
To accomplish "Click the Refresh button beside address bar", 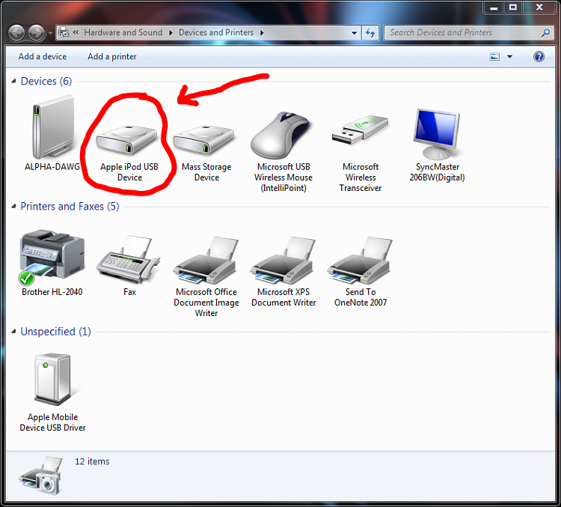I will click(x=370, y=33).
